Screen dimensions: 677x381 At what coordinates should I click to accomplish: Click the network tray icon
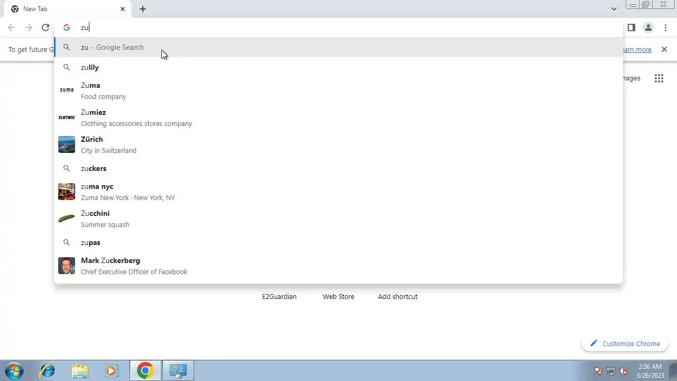coord(611,371)
